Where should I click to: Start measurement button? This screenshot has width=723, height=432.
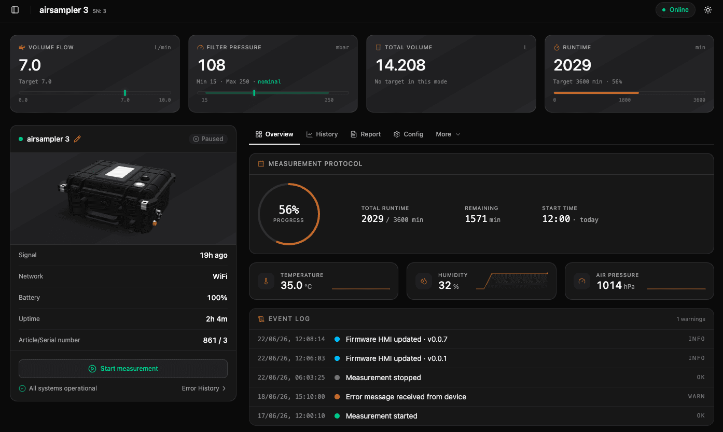pos(123,369)
